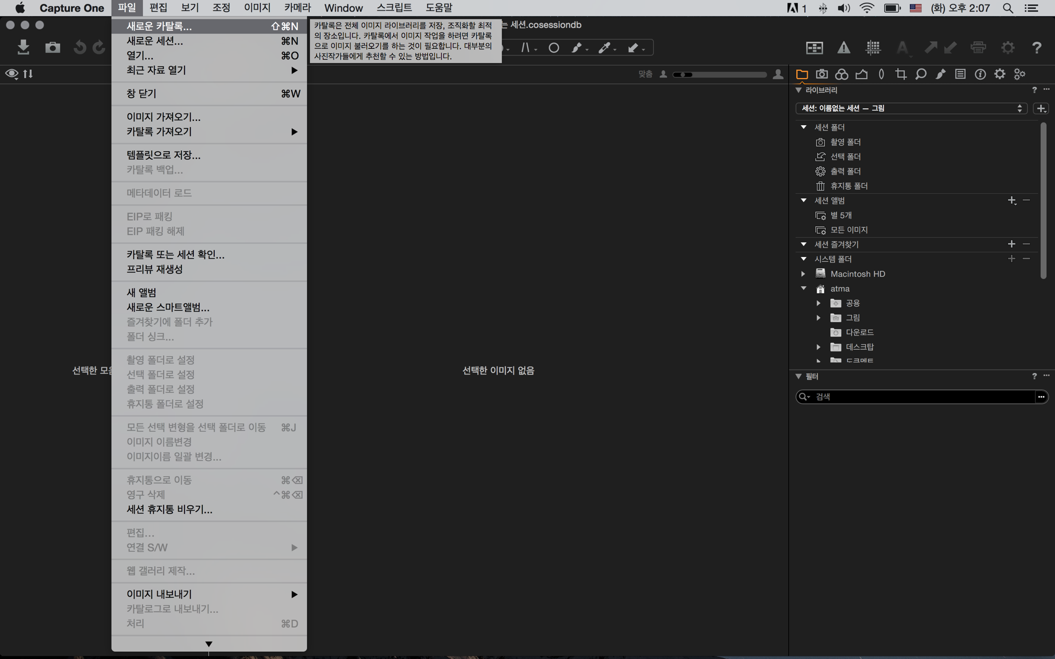Viewport: 1055px width, 659px height.
Task: Choose 새로운 세션... from the menu
Action: (154, 41)
